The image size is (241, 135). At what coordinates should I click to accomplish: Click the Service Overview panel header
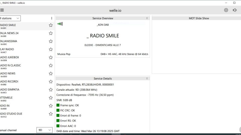(x=103, y=18)
